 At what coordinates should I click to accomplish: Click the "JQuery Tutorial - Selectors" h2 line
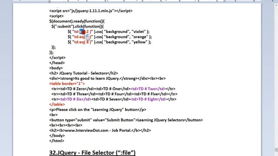[83, 73]
